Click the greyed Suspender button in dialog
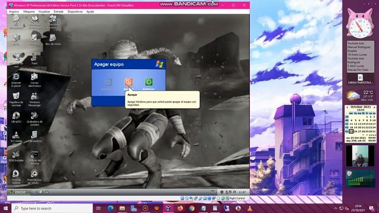Viewport: 379px width, 213px height. click(108, 82)
